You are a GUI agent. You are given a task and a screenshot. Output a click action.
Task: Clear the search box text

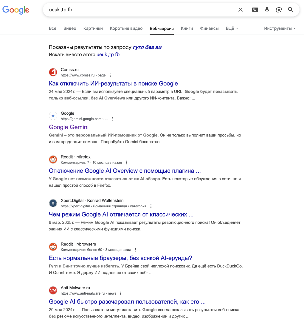(240, 10)
